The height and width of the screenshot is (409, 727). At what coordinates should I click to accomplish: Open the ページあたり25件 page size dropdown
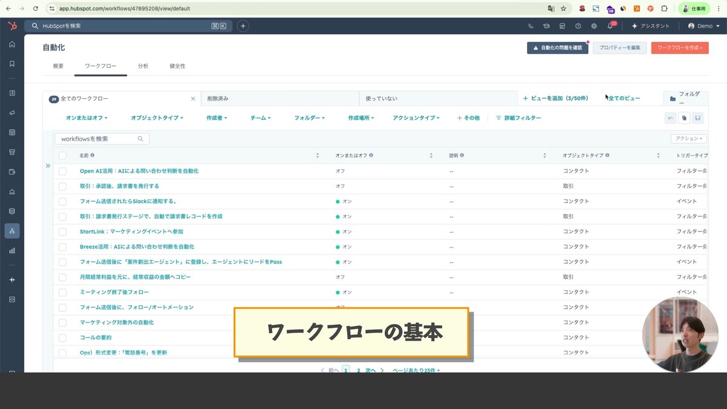click(x=415, y=370)
